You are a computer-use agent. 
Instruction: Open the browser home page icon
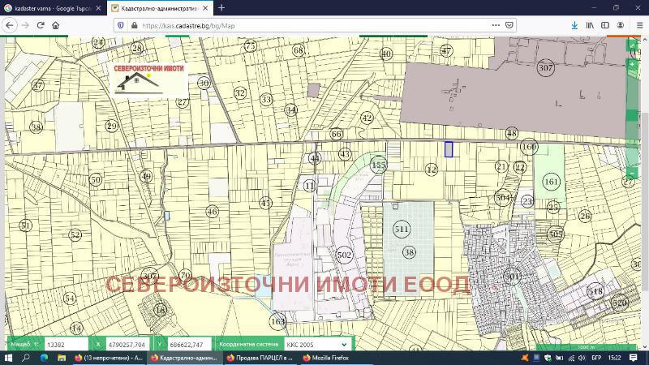point(55,25)
